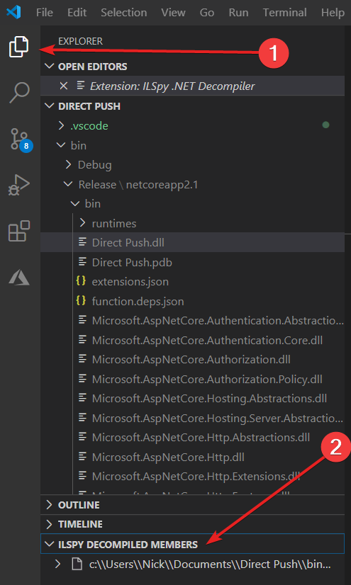Click document icon of decompiled c:\\Users path
This screenshot has height=585, width=351.
[x=77, y=564]
